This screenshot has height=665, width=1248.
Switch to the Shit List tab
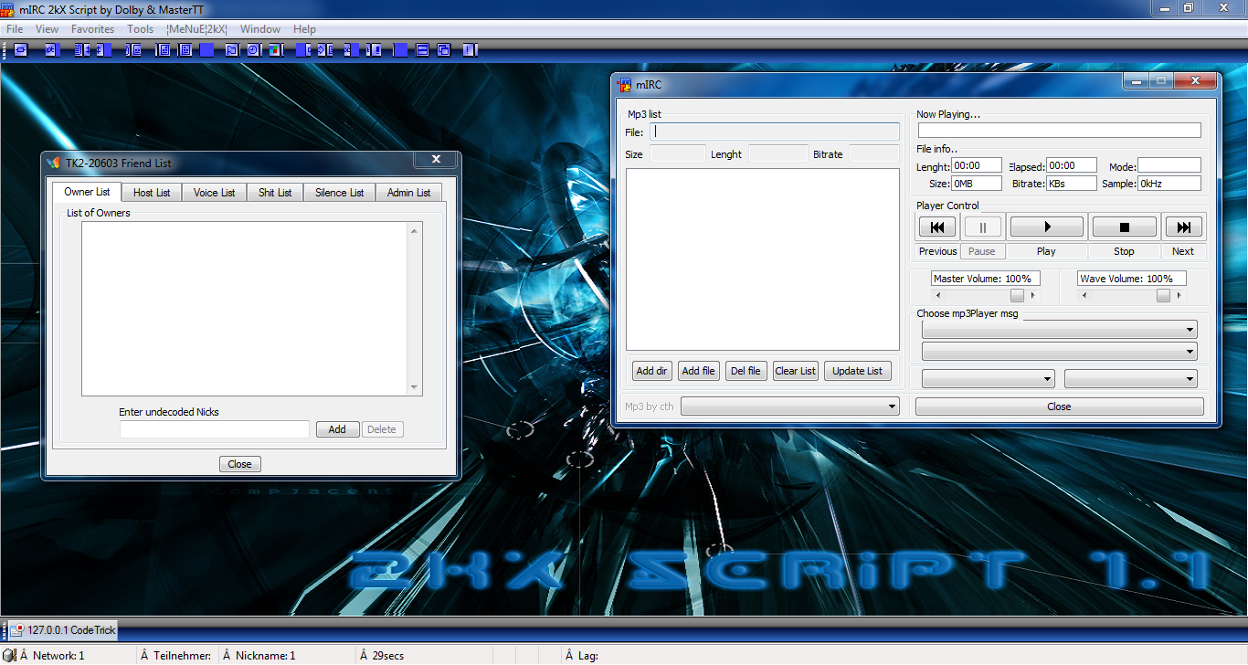(275, 193)
